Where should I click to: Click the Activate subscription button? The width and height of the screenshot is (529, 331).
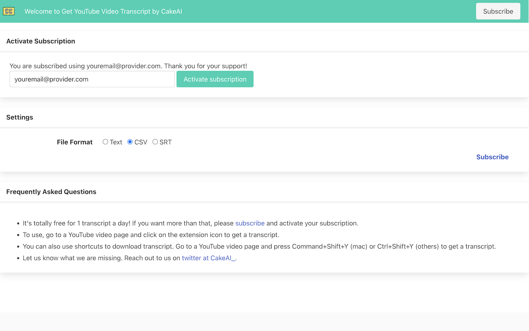215,79
